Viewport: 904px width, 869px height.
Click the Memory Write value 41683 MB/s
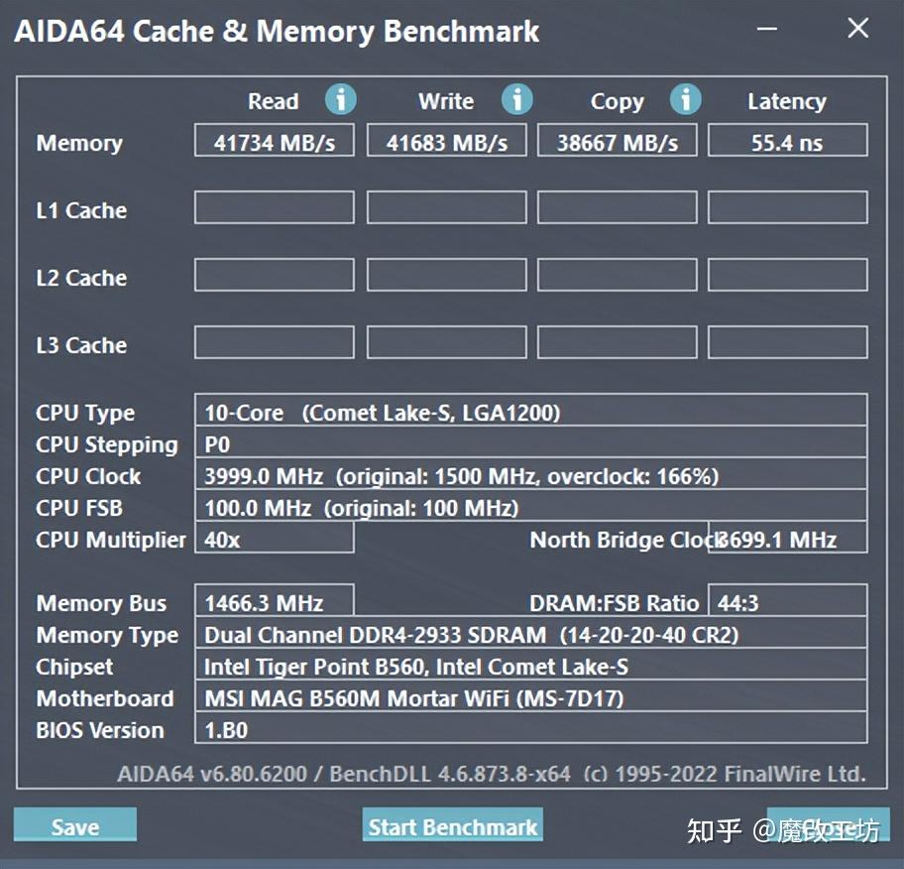(447, 142)
